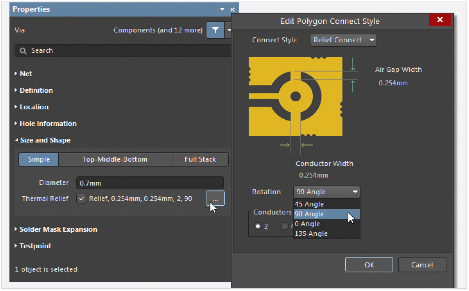Screen dimensions: 469x291
Task: Expand the Hole information section
Action: (x=45, y=123)
